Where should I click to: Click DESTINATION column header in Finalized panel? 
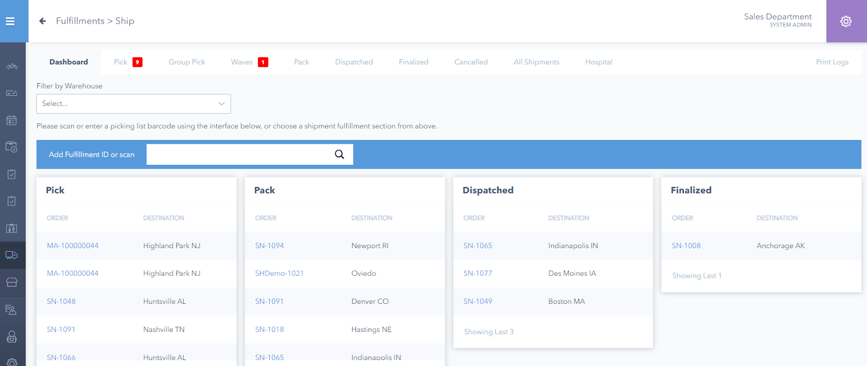(777, 218)
